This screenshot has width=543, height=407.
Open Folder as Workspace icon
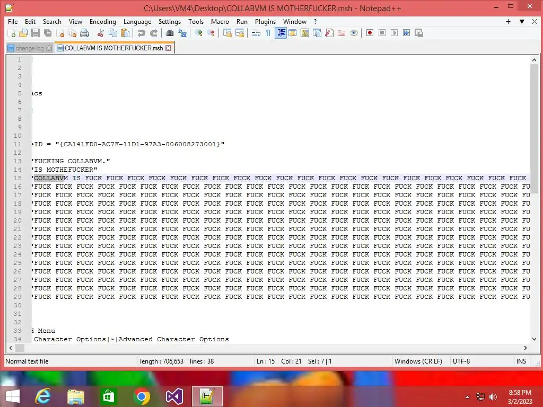[341, 33]
